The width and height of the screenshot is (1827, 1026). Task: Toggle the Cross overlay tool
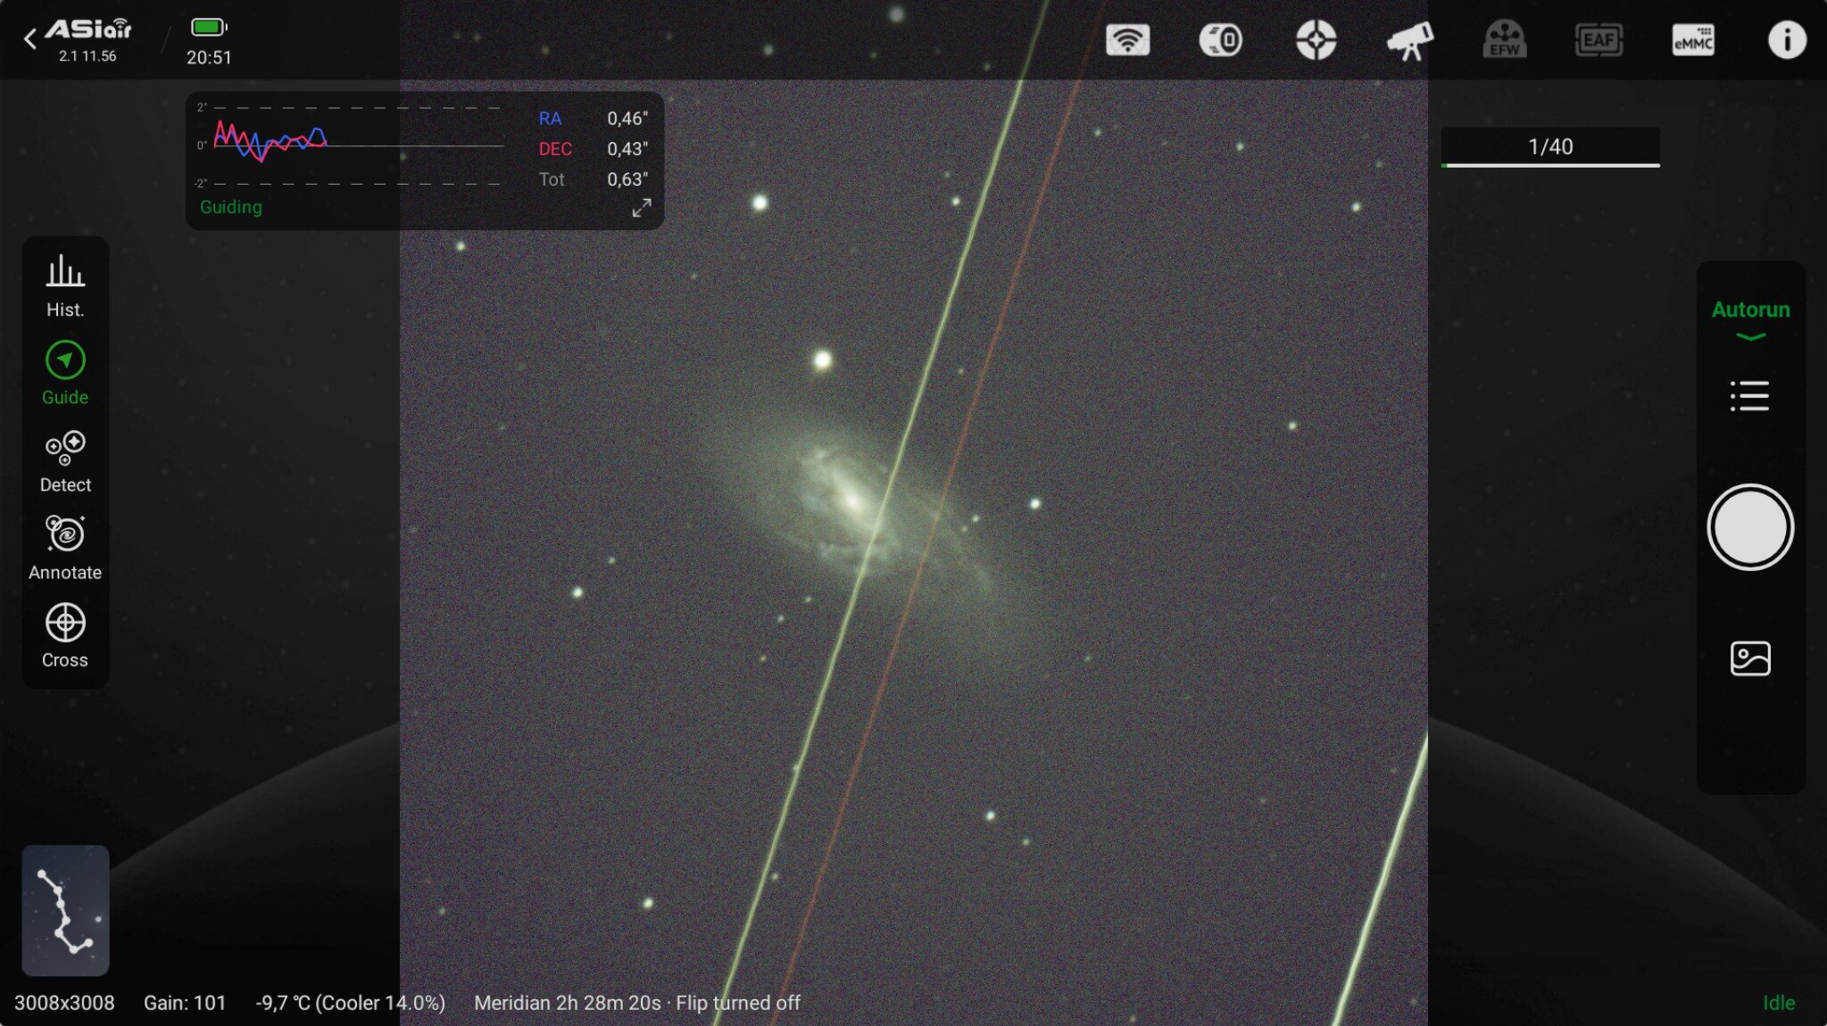(x=65, y=636)
